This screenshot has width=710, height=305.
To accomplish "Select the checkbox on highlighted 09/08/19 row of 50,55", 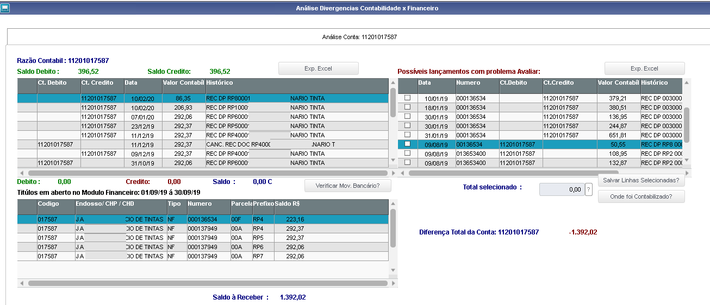I will [407, 144].
